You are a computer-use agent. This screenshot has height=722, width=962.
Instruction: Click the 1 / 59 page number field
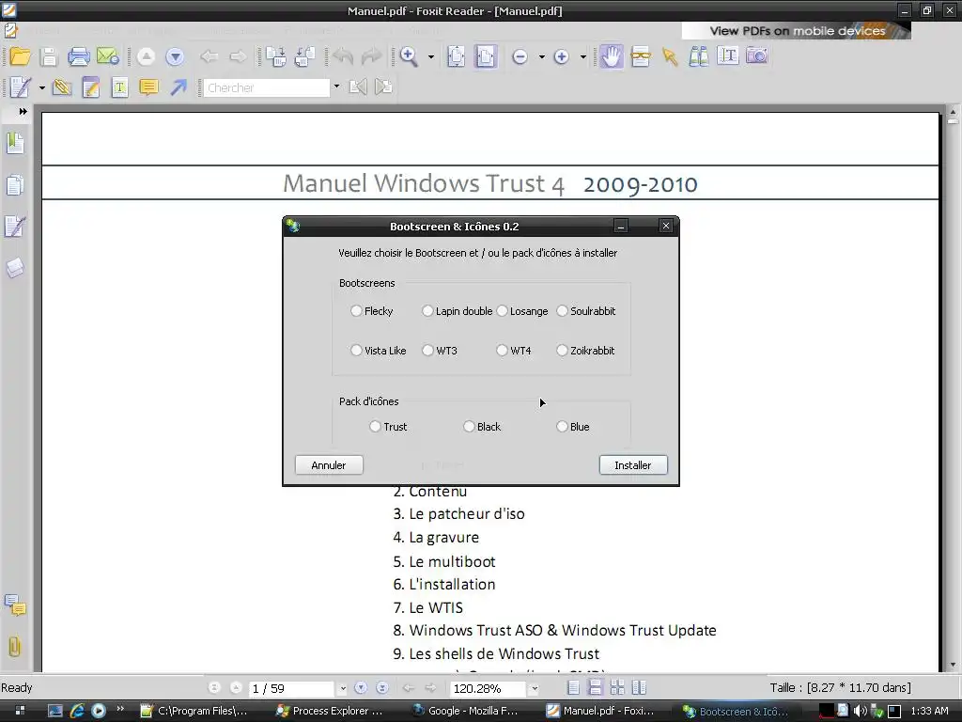coord(291,689)
